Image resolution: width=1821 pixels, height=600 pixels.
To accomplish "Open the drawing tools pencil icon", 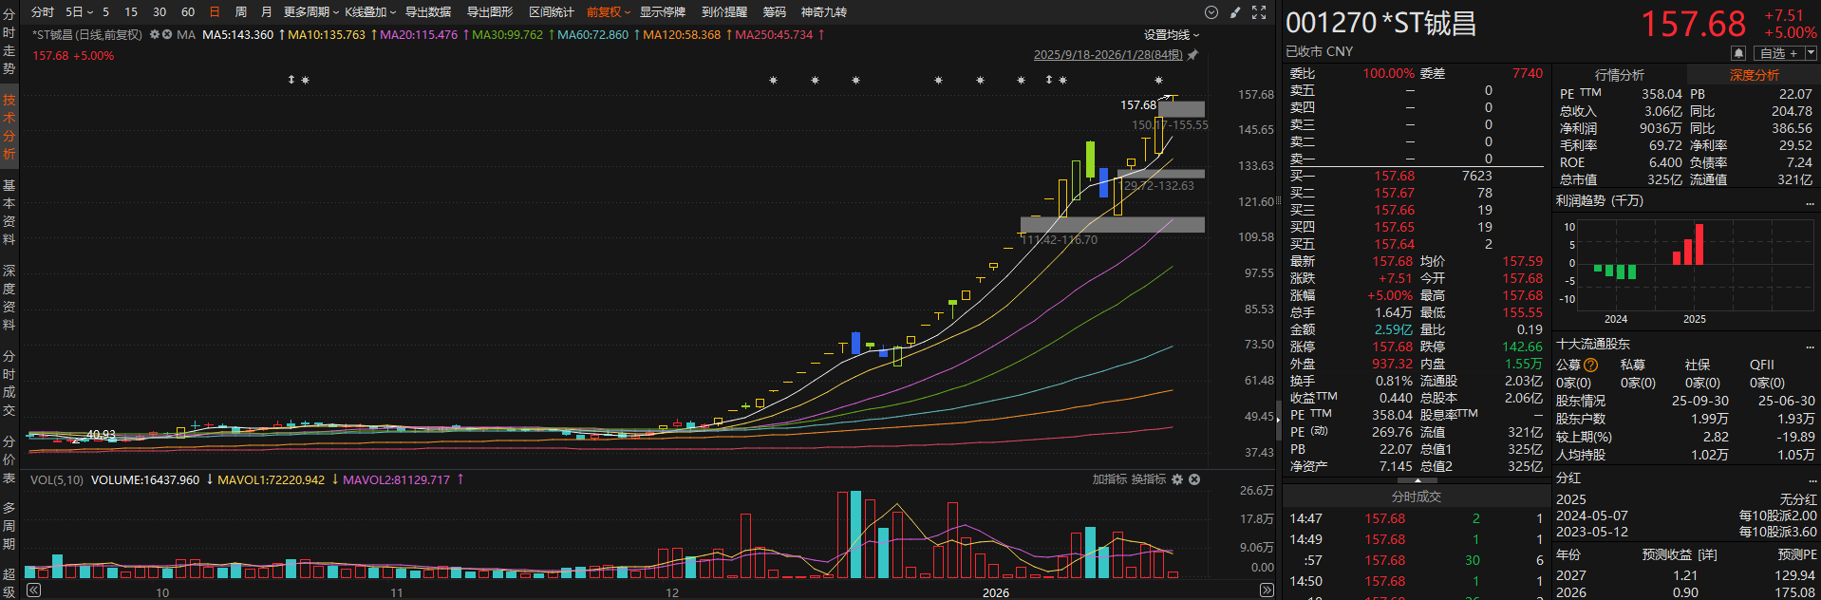I will 1235,12.
